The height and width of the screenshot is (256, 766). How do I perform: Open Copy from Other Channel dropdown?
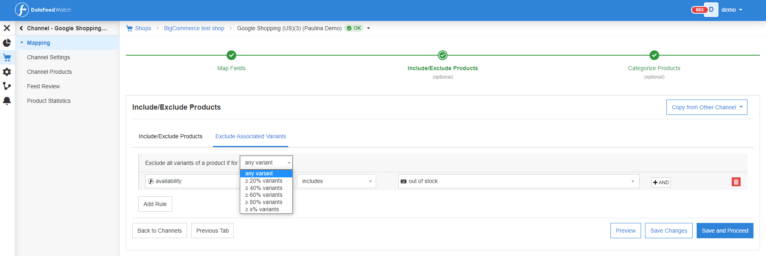[706, 107]
